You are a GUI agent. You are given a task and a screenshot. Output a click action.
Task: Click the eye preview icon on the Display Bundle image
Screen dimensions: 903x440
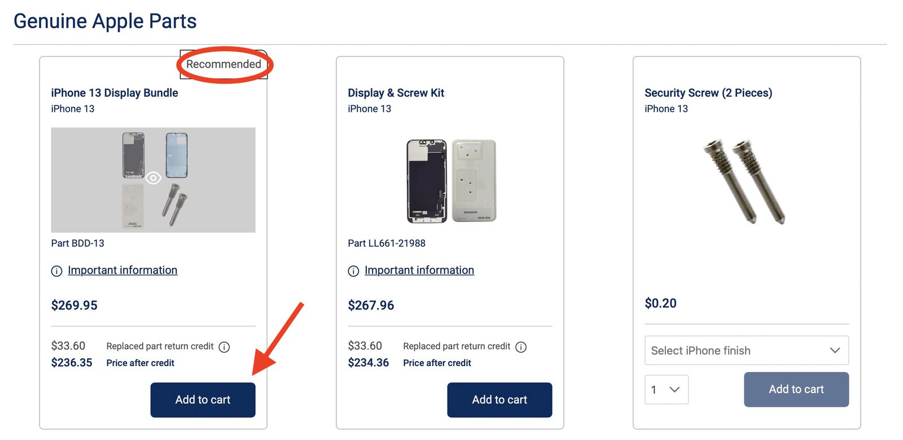153,177
